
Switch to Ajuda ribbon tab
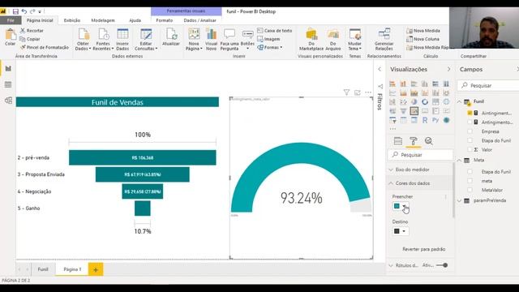135,20
